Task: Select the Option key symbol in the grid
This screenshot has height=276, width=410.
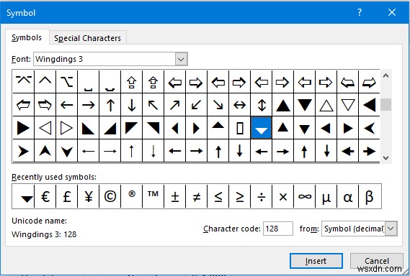Action: [67, 82]
